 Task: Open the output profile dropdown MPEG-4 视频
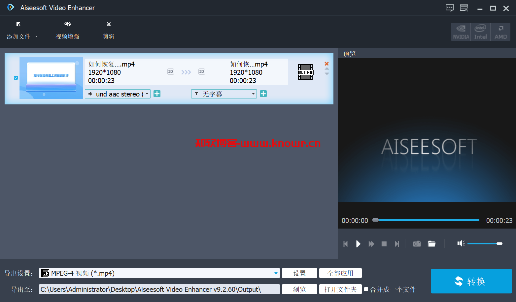(159, 273)
